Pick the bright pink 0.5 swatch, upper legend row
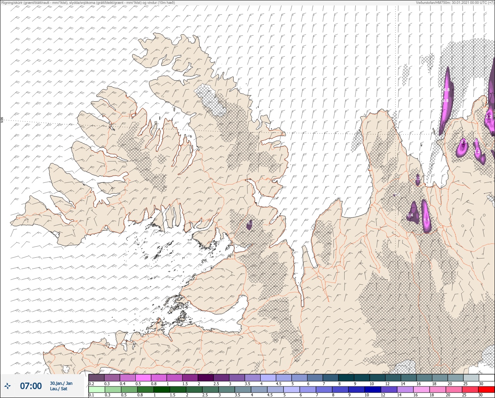Image resolution: width=495 pixels, height=398 pixels. pos(143,378)
